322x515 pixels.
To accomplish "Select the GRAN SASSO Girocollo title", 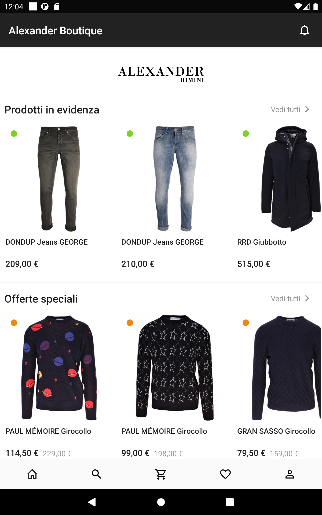I will [276, 431].
